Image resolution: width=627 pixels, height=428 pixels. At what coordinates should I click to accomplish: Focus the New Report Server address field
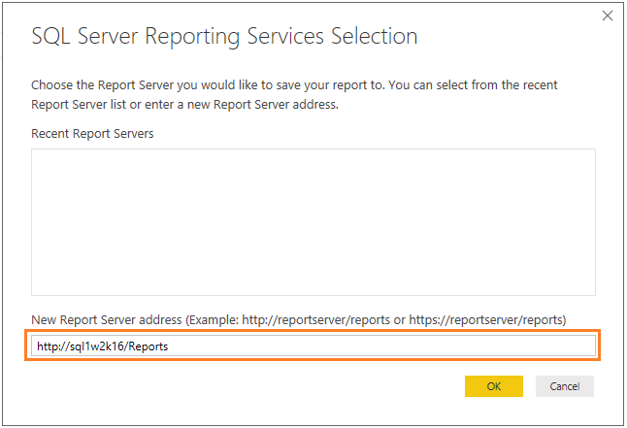(x=313, y=346)
